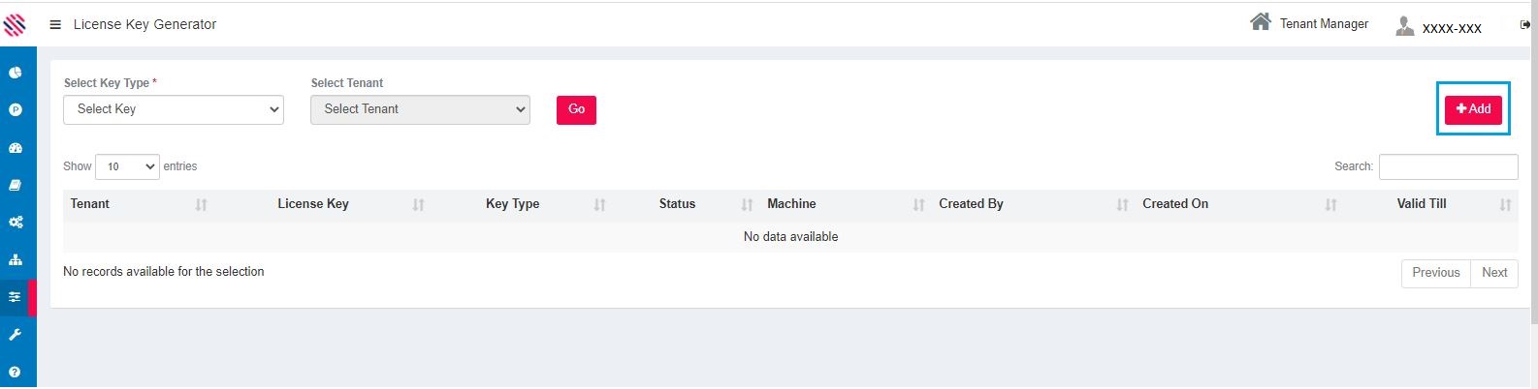Open the hierarchy sitemap sidebar icon
Viewport: 1538px width, 389px height.
coord(16,260)
